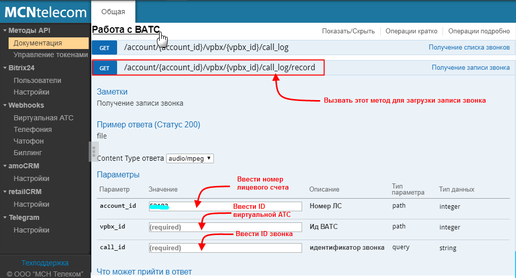Click the MCNtelecom logo
This screenshot has width=516, height=278.
[46, 12]
